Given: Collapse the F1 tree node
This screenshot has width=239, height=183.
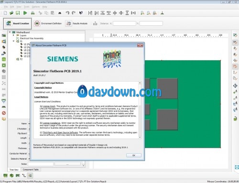Looking at the screenshot, I should (14, 41).
